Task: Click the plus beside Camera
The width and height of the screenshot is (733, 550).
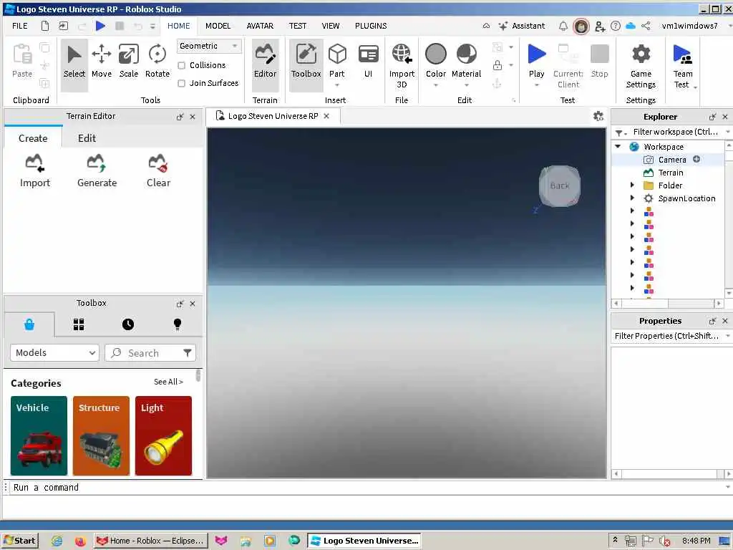Action: [696, 160]
